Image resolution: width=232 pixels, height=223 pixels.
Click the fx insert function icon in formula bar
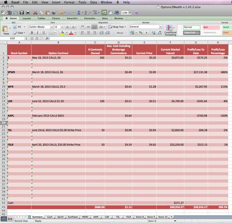coord(47,38)
